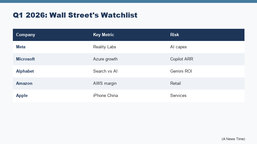Click the Microsoft company cell
Viewport: 257px width, 144px height.
point(25,59)
